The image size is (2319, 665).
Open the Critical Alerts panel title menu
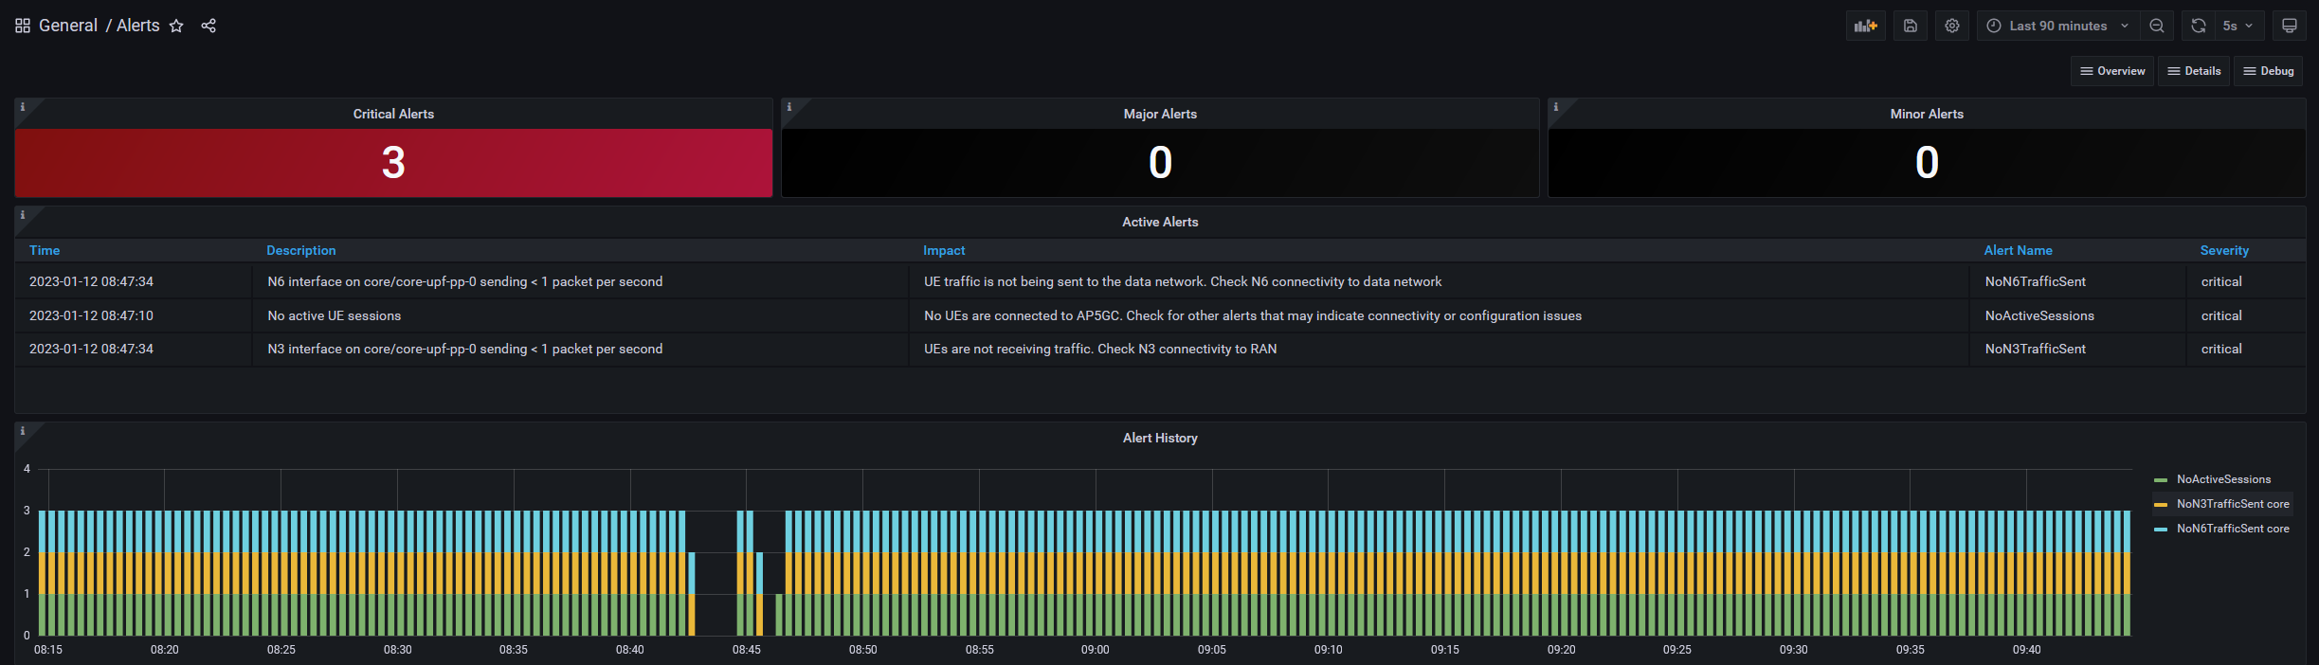pos(393,114)
